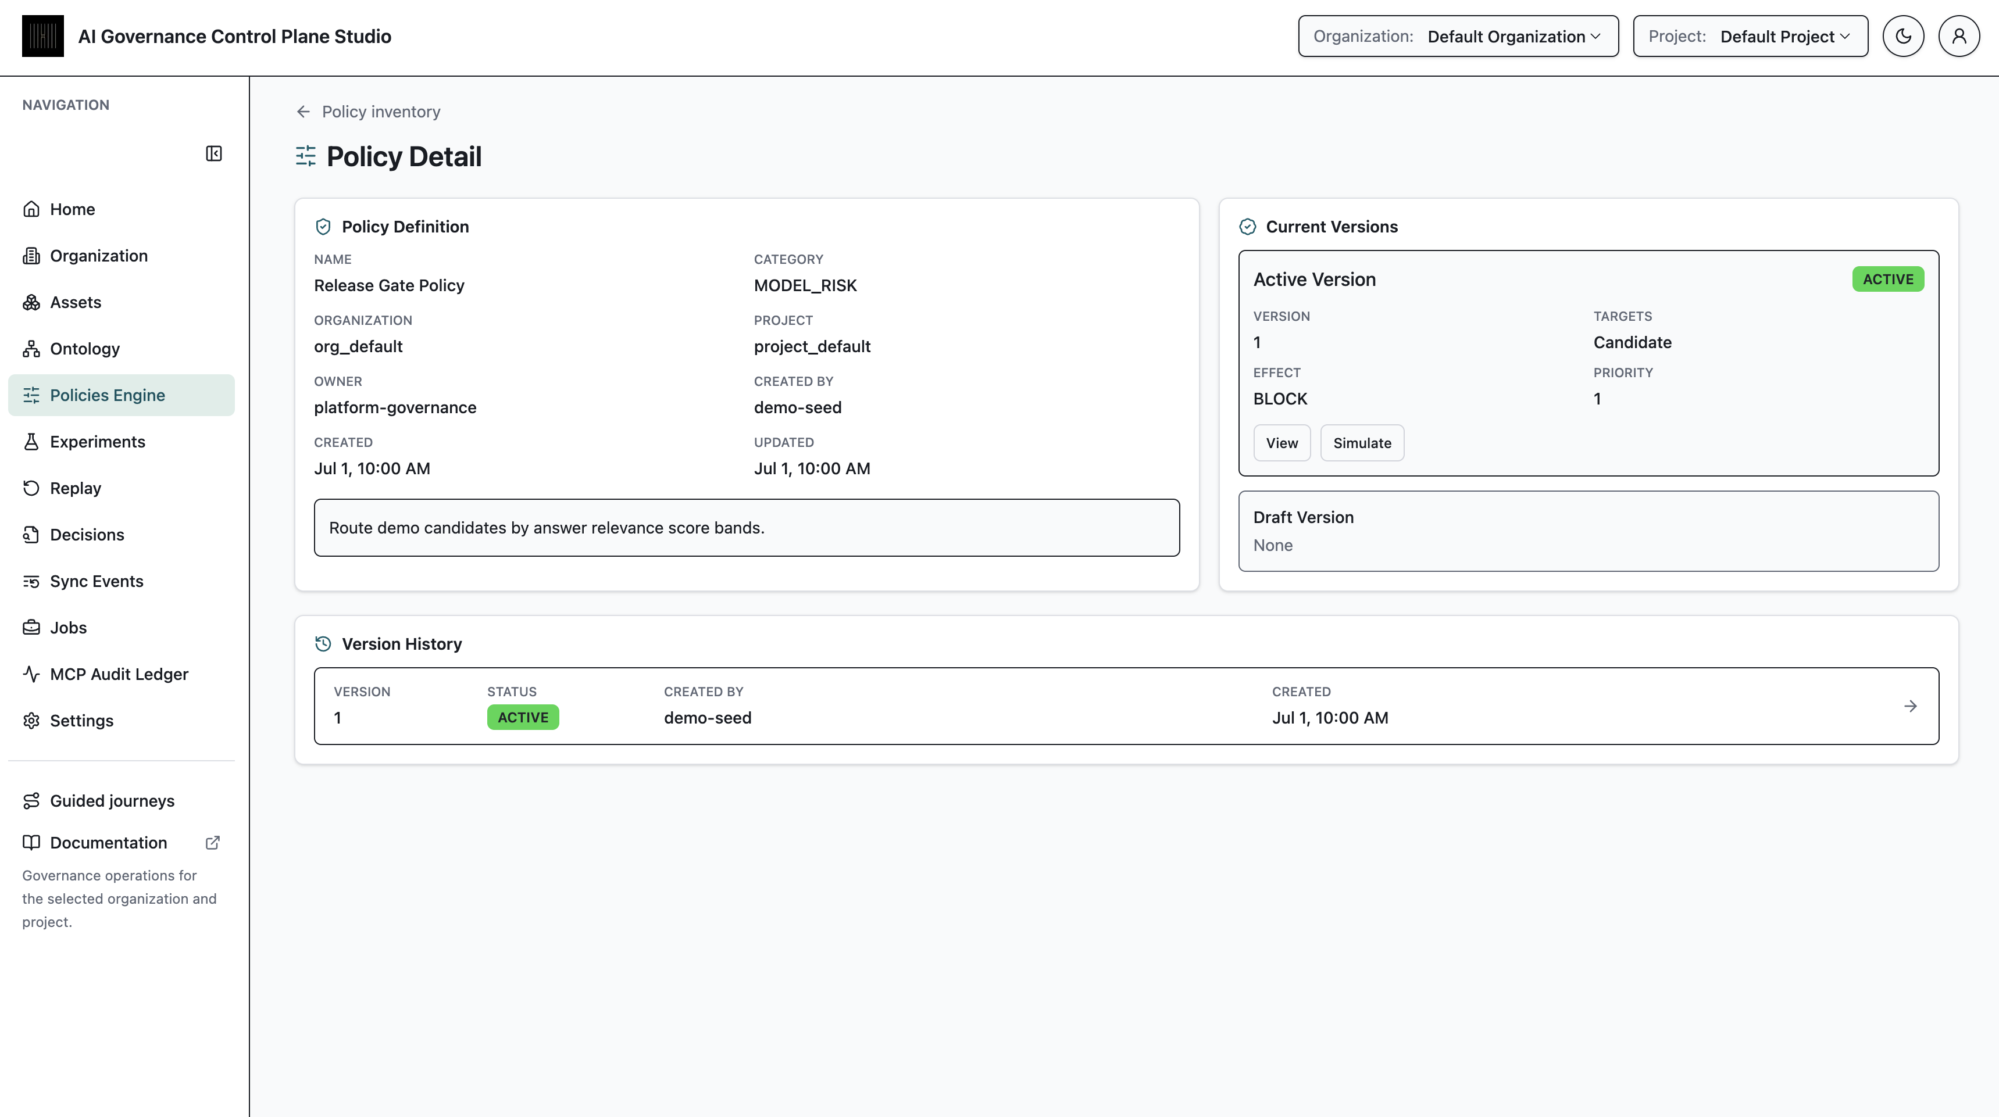The width and height of the screenshot is (1999, 1117).
Task: Go to Decisions in the sidebar
Action: click(121, 535)
